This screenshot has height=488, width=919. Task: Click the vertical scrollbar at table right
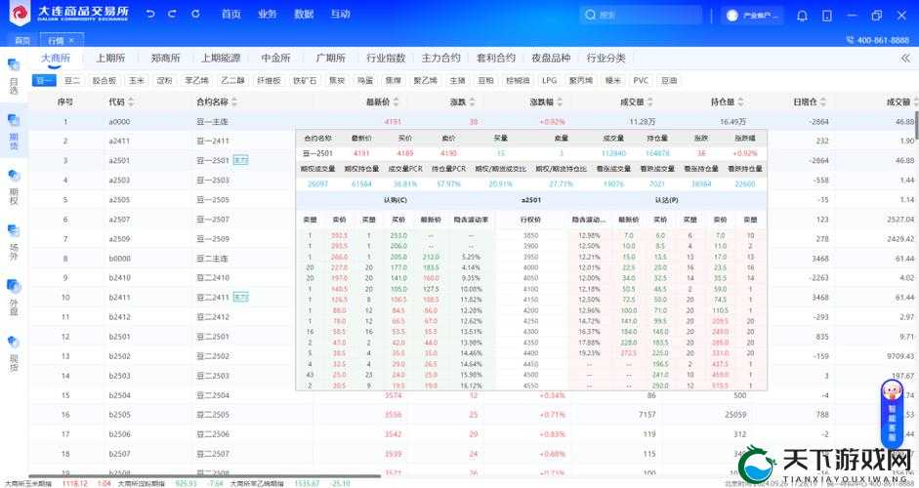tap(916, 123)
